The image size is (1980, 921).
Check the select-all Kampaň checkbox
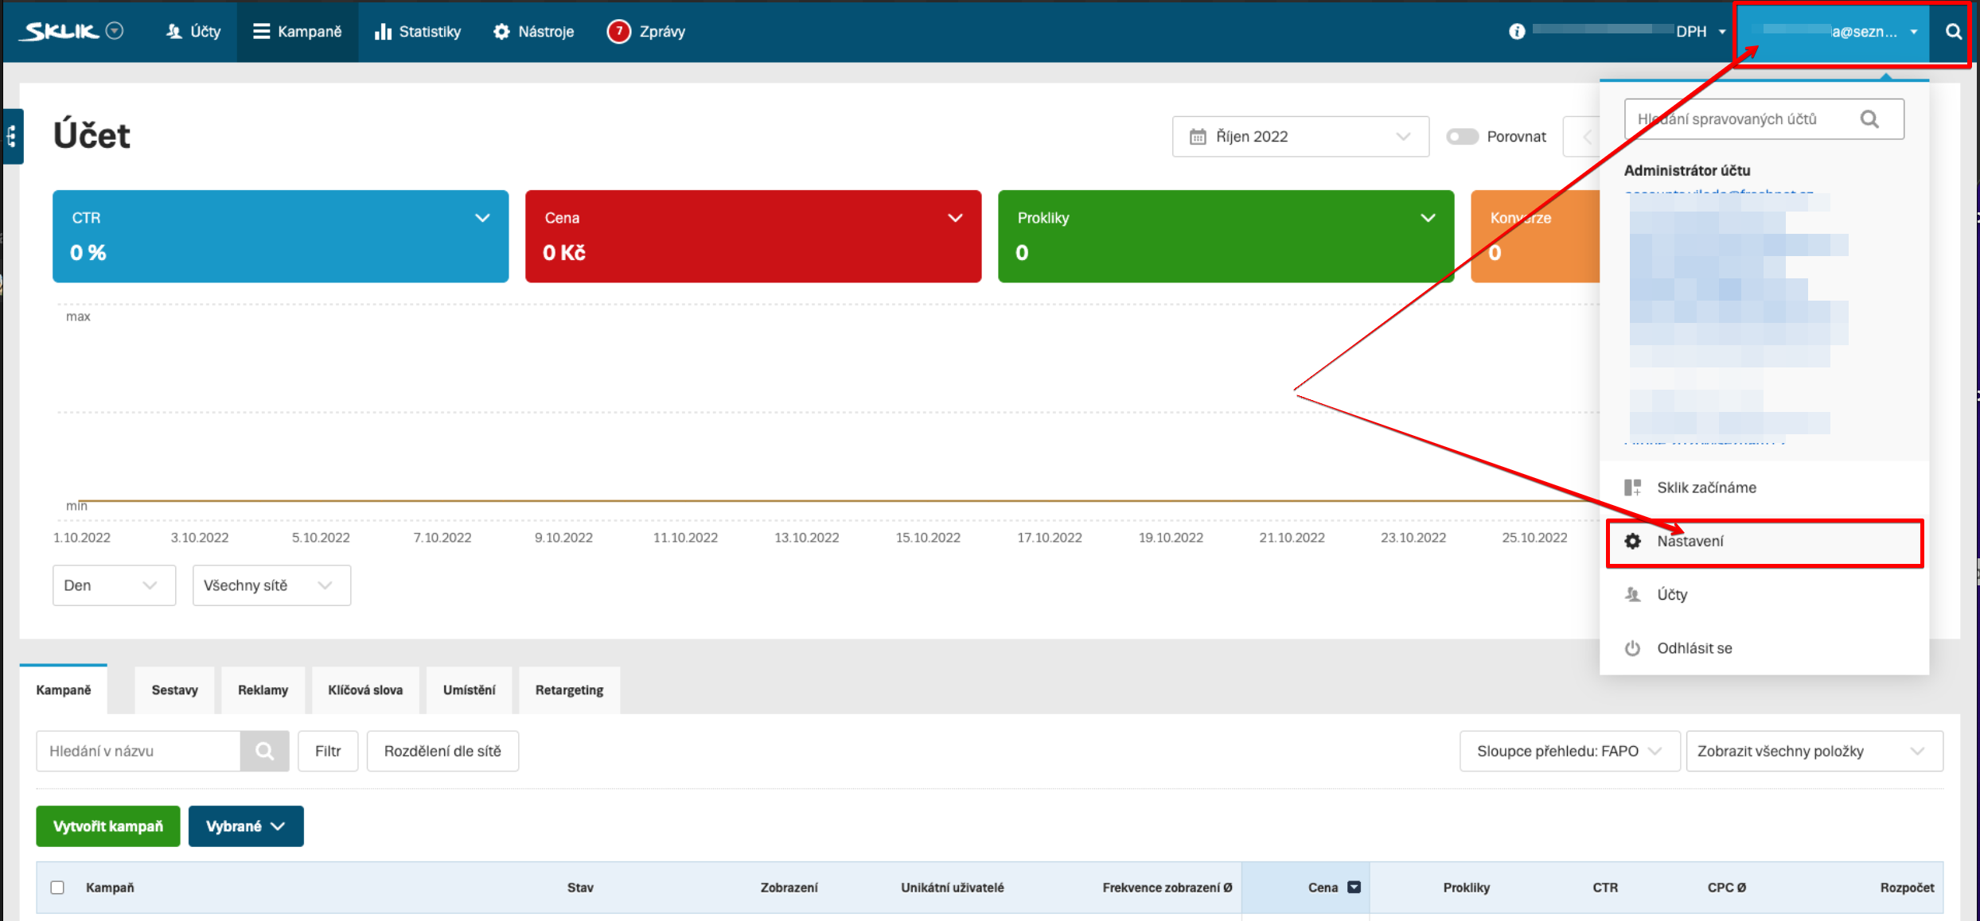[57, 888]
